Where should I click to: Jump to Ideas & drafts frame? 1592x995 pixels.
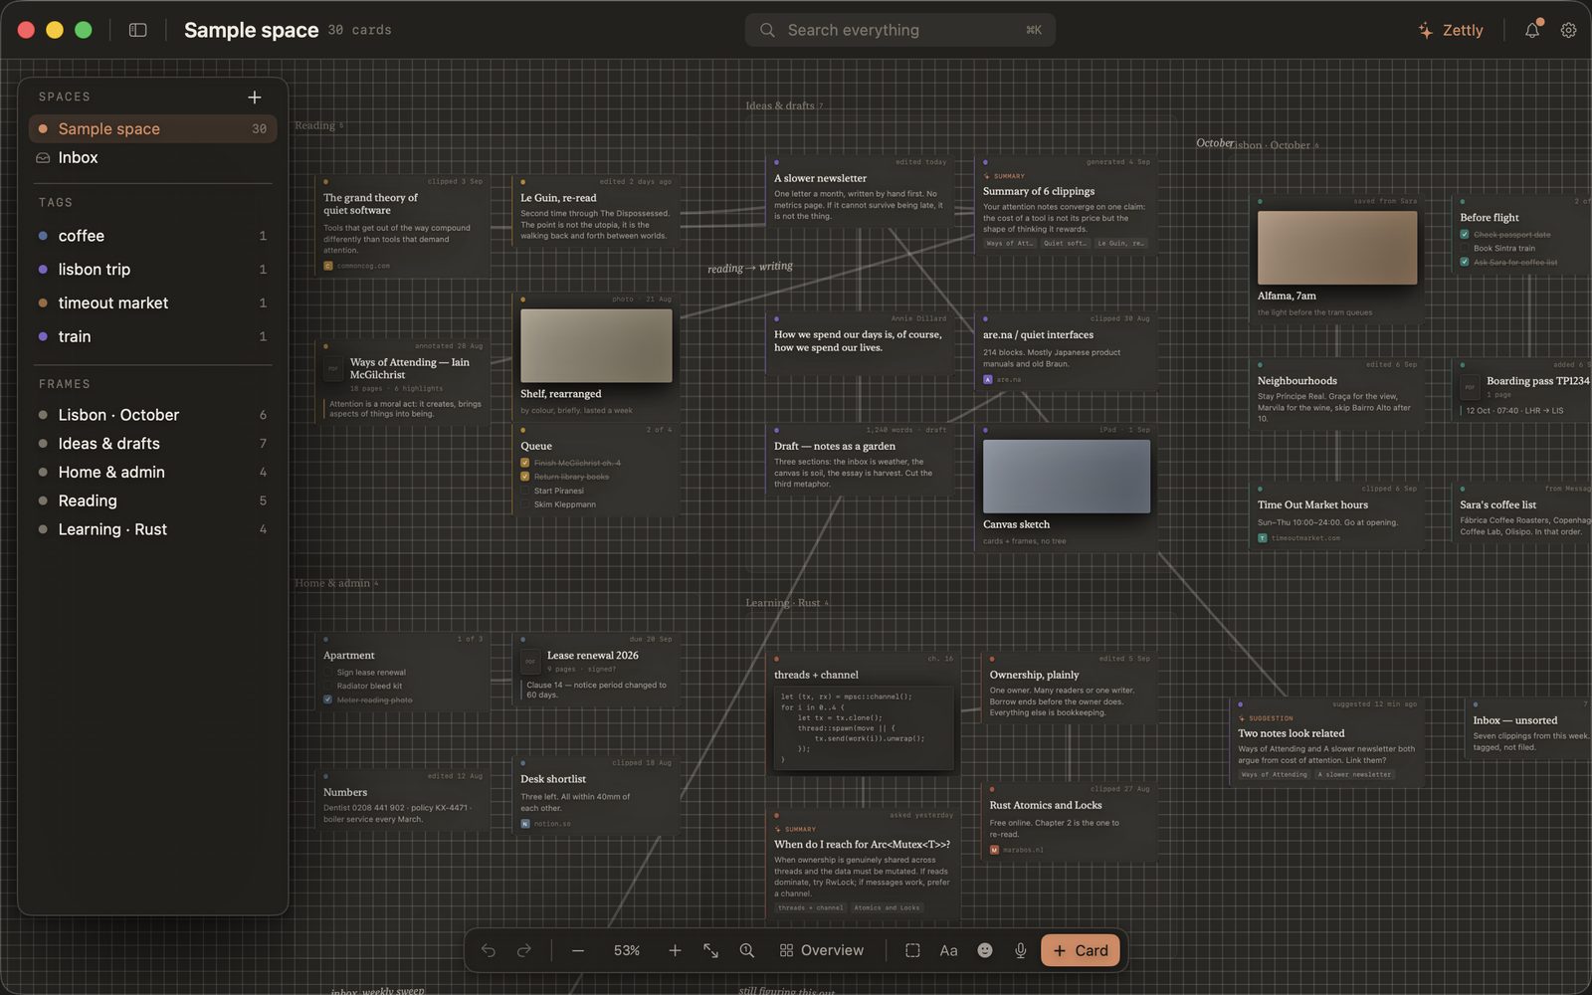coord(152,444)
